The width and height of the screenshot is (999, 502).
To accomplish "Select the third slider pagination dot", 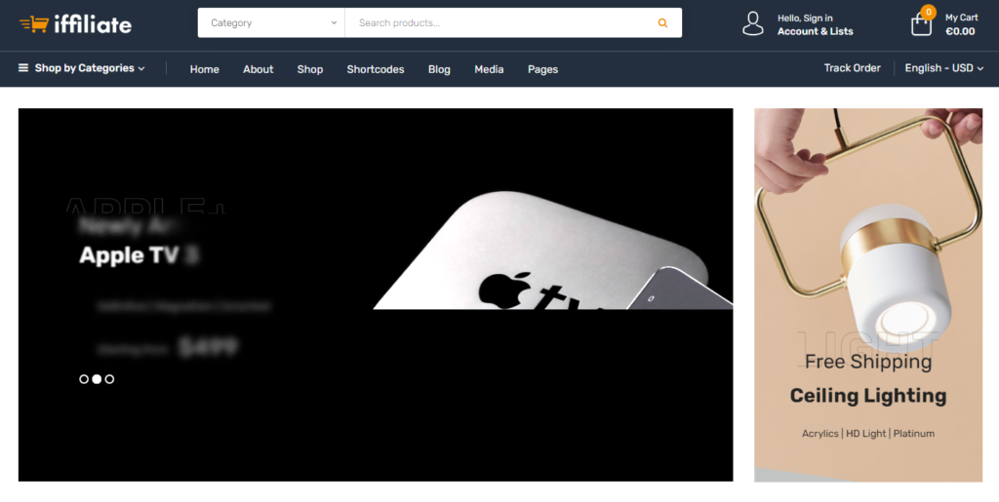I will [x=109, y=379].
